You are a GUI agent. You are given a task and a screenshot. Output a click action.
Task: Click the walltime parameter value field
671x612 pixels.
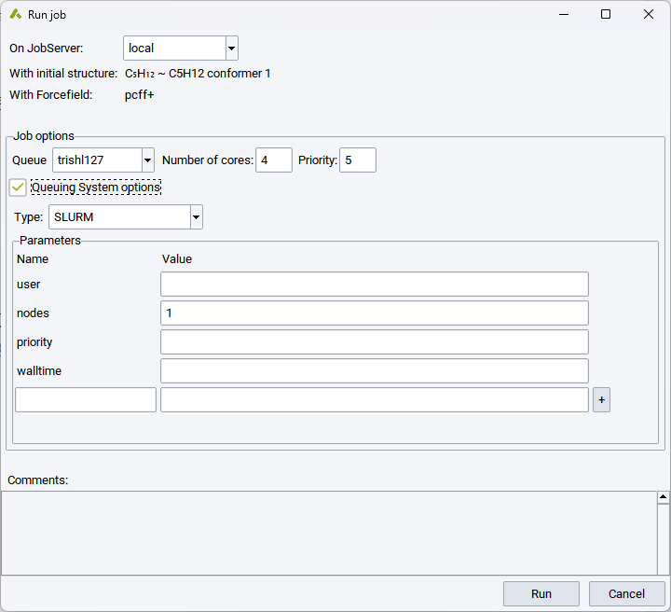click(x=375, y=371)
